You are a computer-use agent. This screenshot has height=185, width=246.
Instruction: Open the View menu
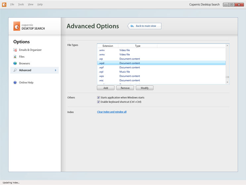pos(30,4)
